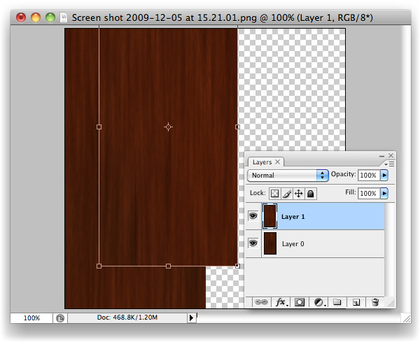This screenshot has width=420, height=342.
Task: Enable lock transparent pixels
Action: click(x=275, y=193)
